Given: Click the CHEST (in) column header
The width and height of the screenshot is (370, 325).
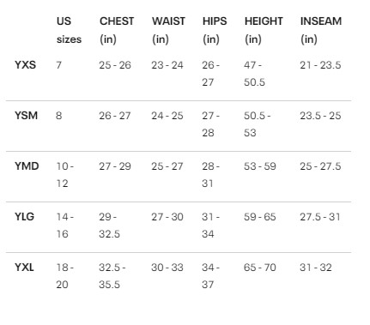Looking at the screenshot, I should click(x=117, y=30).
